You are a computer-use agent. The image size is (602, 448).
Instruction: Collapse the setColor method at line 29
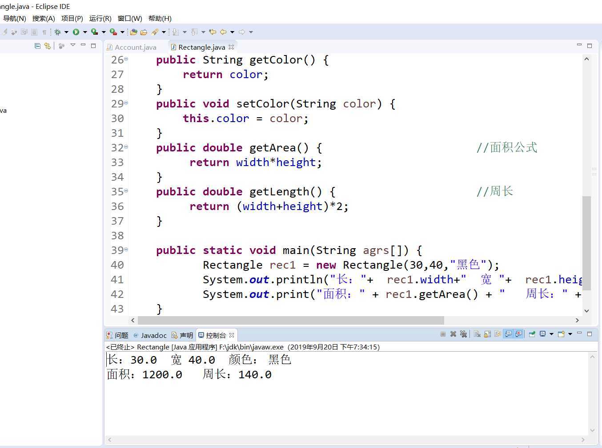[126, 103]
